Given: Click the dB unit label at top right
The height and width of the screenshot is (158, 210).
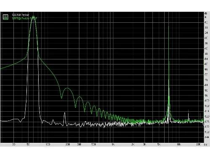Looking at the screenshot, I should click(206, 13).
